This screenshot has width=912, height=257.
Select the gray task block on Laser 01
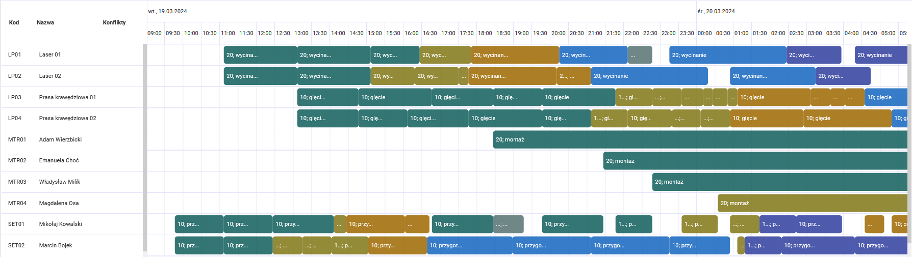(x=640, y=55)
